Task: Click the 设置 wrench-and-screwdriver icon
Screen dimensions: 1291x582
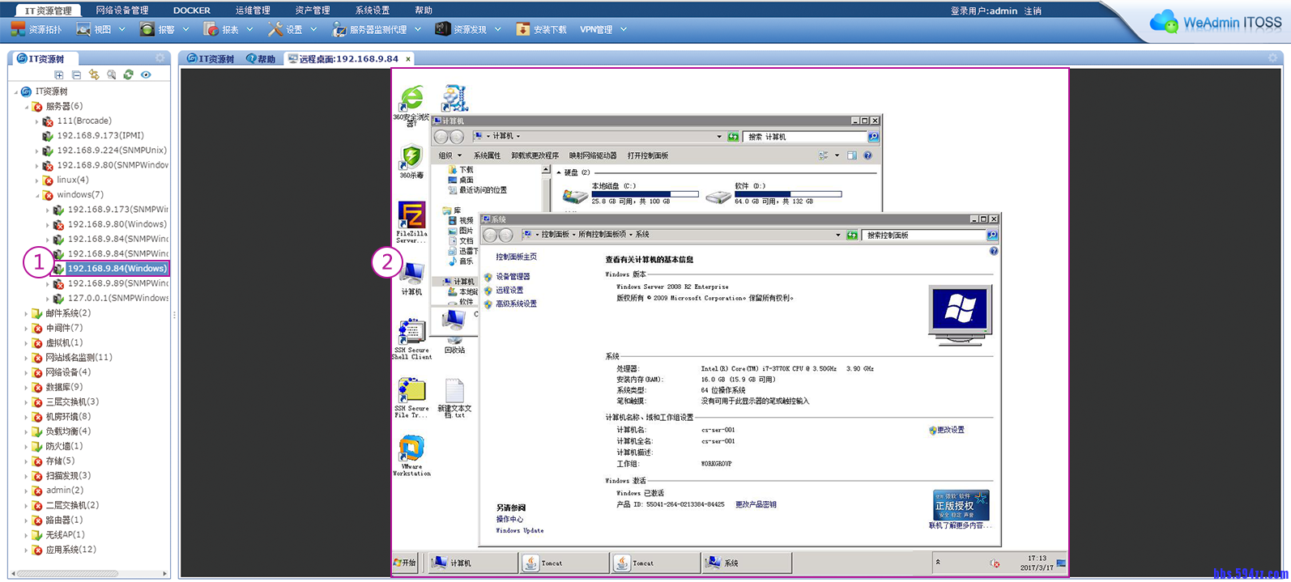Action: tap(275, 29)
